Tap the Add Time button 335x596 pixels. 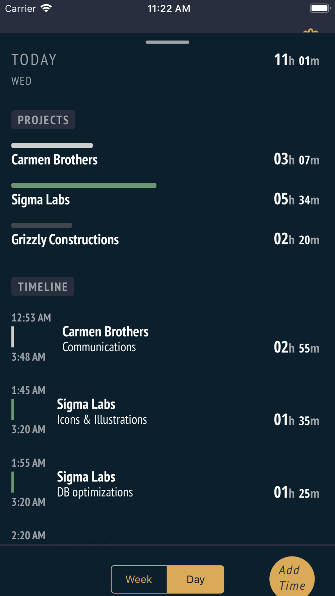pos(292,577)
